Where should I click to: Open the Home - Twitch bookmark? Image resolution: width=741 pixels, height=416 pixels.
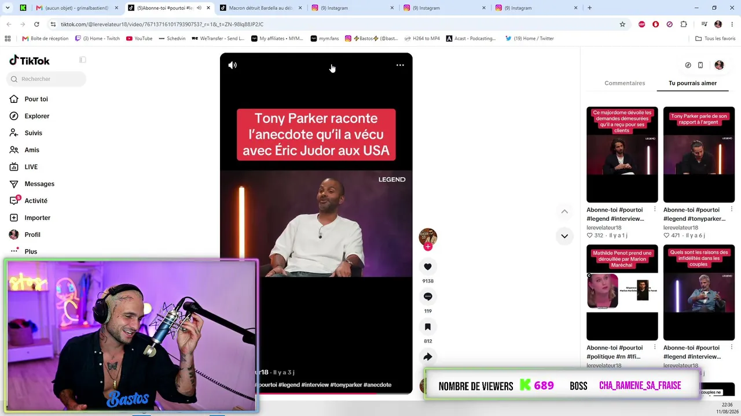click(x=97, y=39)
